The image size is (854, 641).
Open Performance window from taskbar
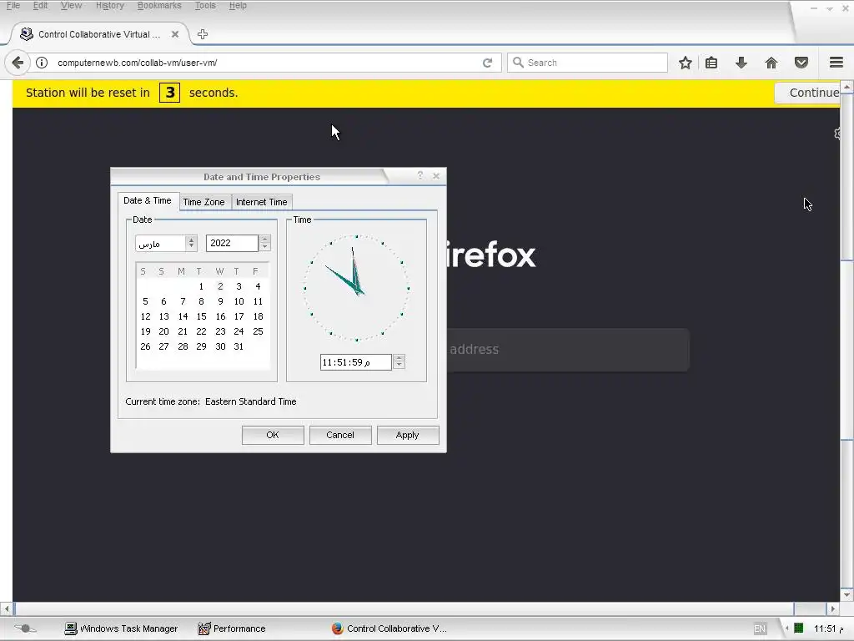232,628
